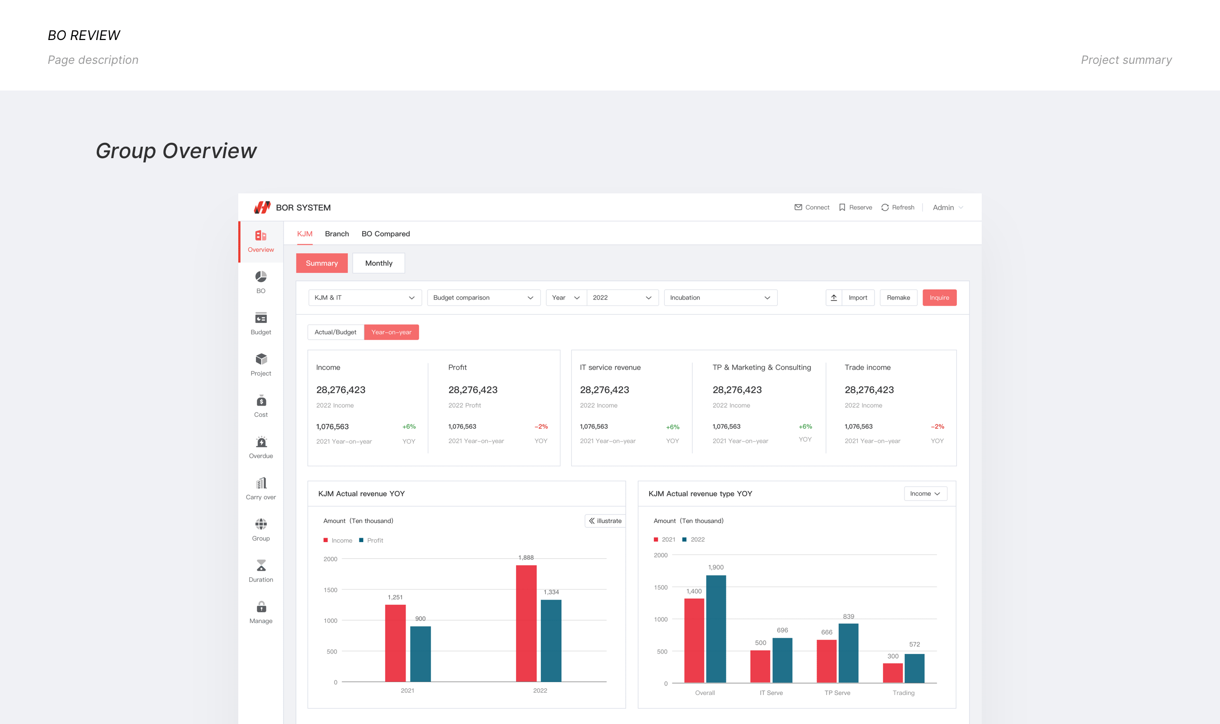Toggle 2022 series in revenue type legend

pos(693,540)
